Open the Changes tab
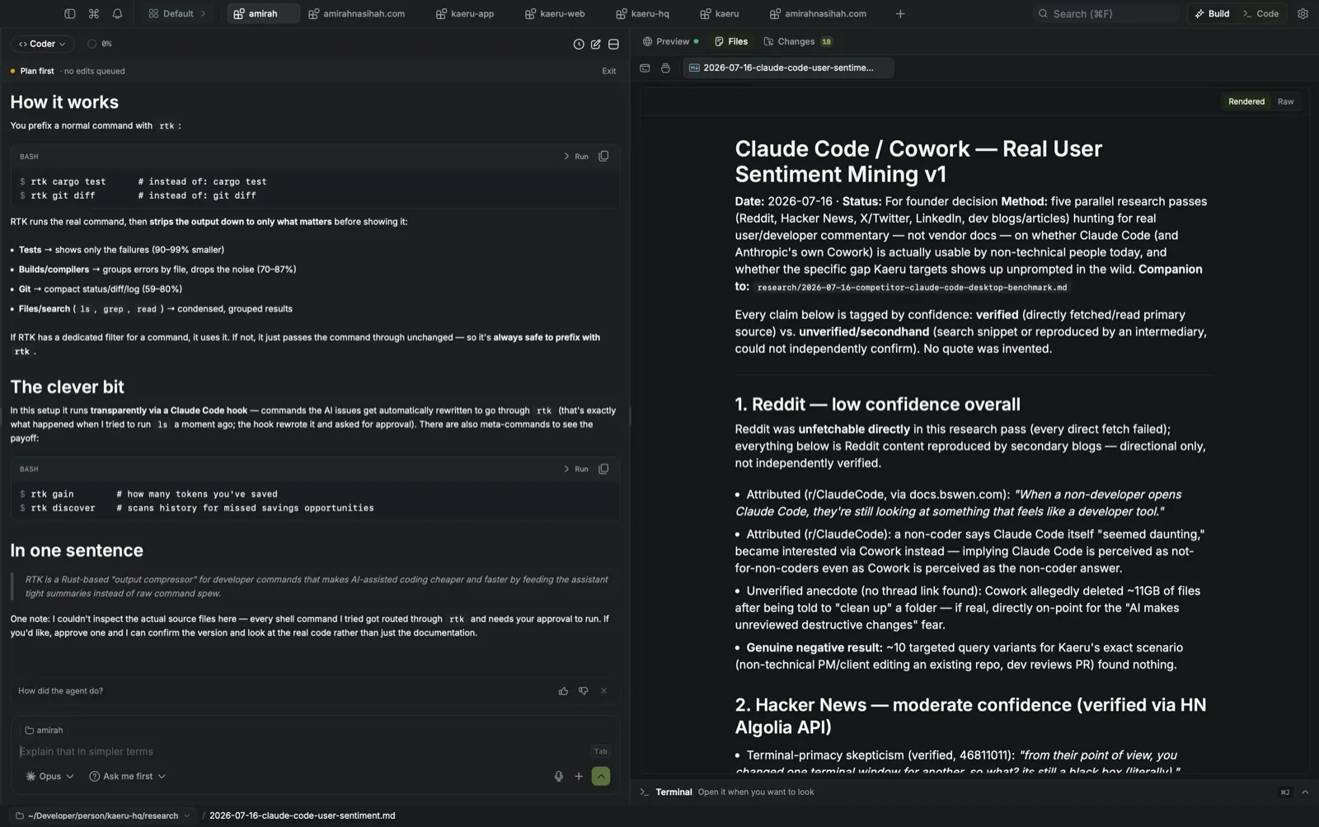This screenshot has width=1319, height=827. tap(798, 41)
